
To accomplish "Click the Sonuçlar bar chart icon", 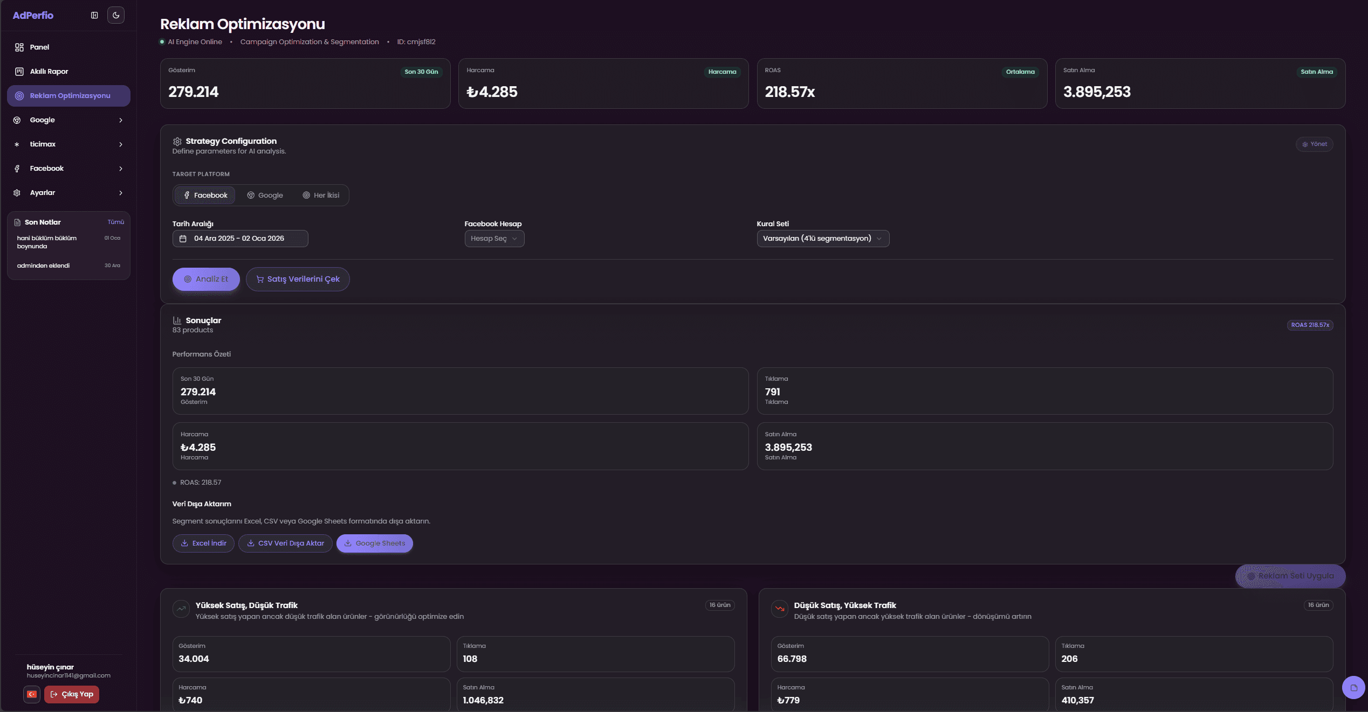I will [x=177, y=320].
